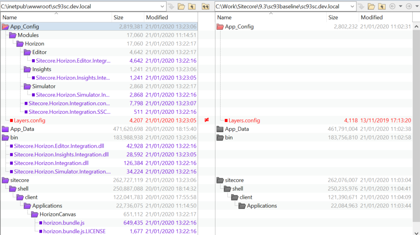This screenshot has height=235, width=420.
Task: Click the right pane back navigation arrow
Action: click(x=393, y=6)
